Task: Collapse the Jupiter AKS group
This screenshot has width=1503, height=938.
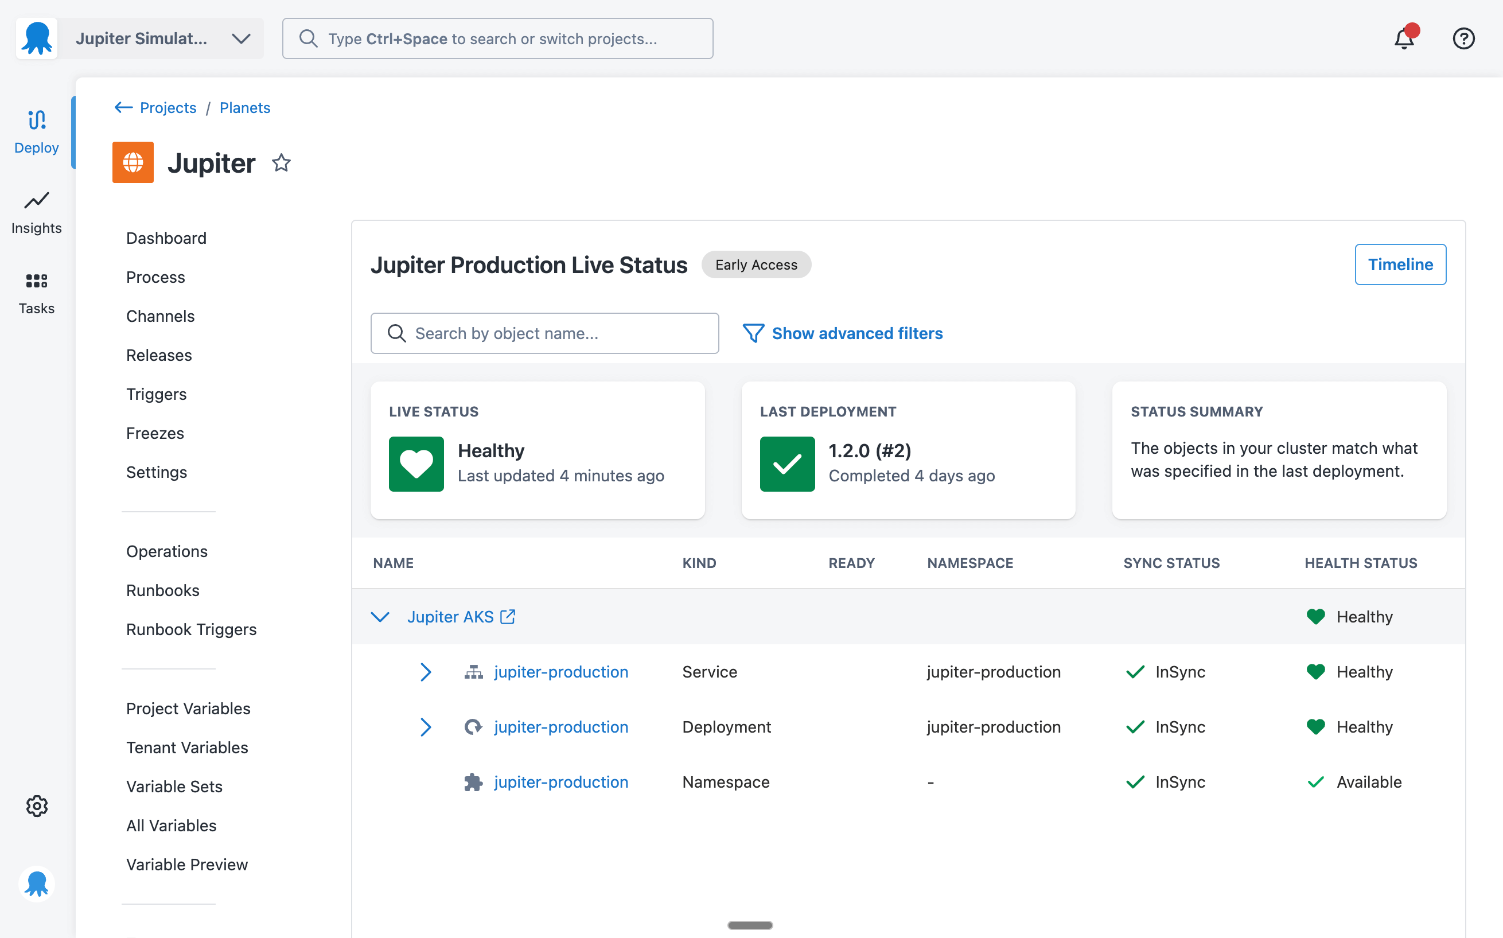Action: pyautogui.click(x=380, y=617)
